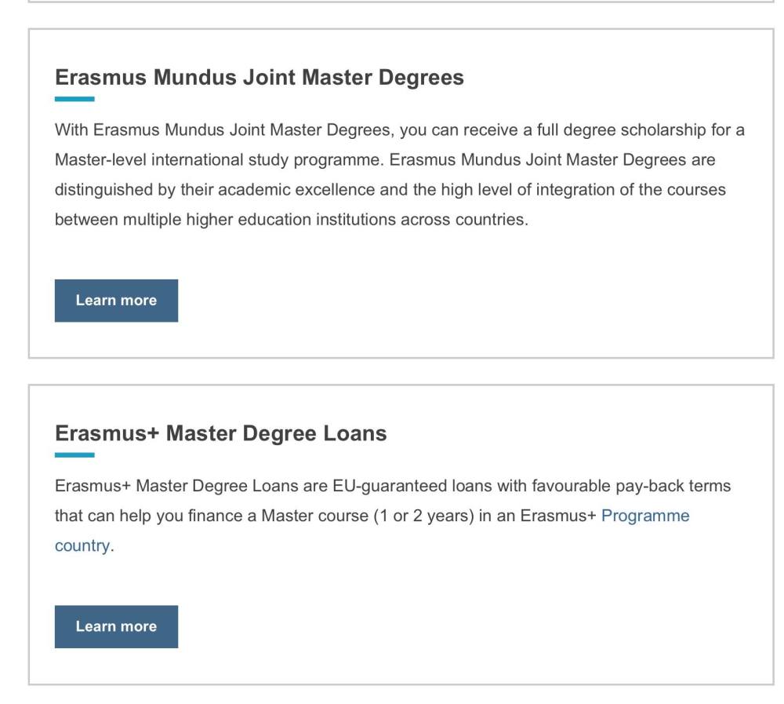Click Learn more under Erasmus Mundus Joint Master Degrees
This screenshot has height=704, width=784.
click(x=116, y=301)
